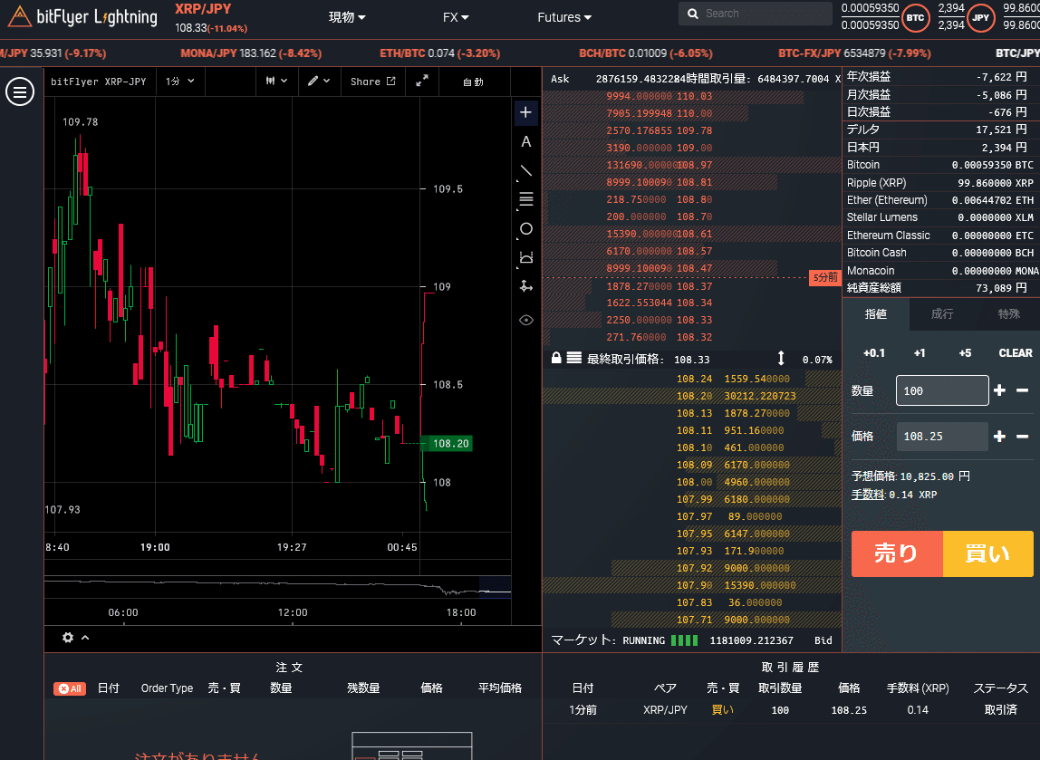
Task: Select the pattern measure chart tool
Action: click(526, 257)
